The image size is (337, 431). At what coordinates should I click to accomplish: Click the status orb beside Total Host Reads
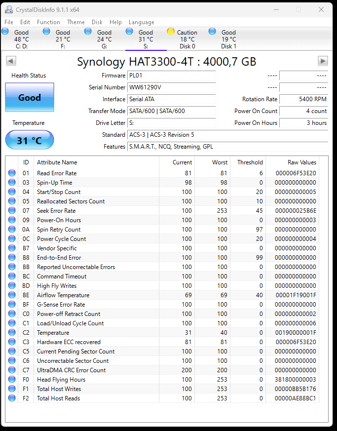(x=12, y=398)
